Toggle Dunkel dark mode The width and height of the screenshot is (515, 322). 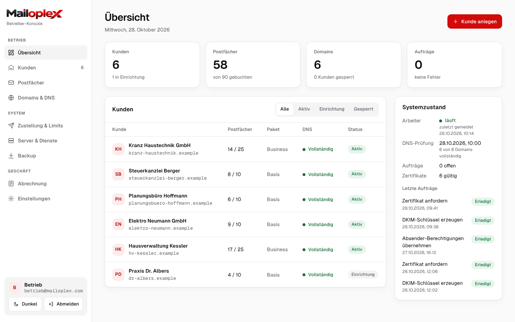pos(25,304)
